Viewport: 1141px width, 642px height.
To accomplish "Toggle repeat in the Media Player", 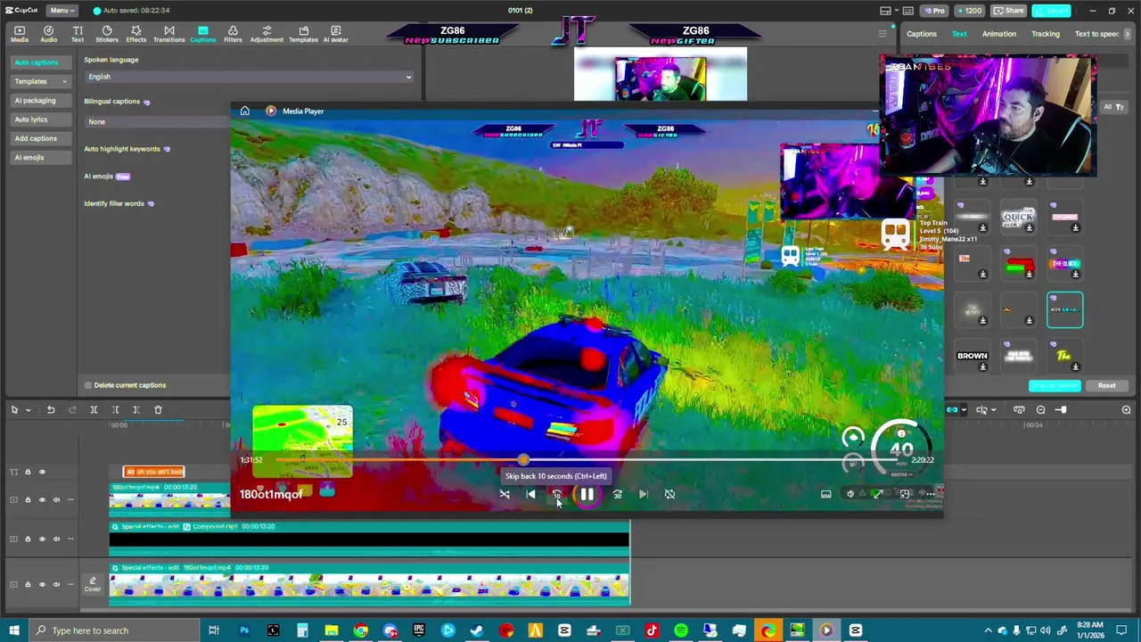I will click(x=670, y=494).
